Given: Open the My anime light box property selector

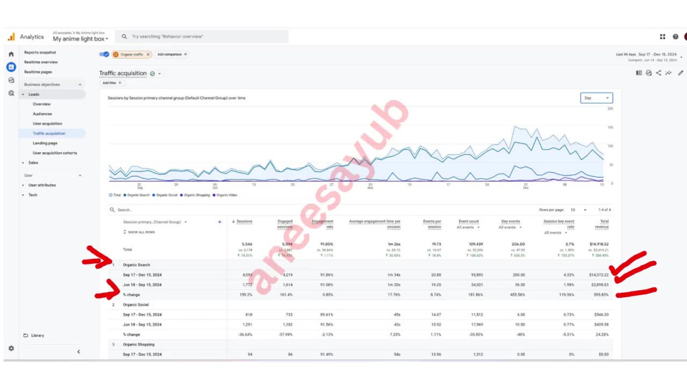Looking at the screenshot, I should click(80, 39).
